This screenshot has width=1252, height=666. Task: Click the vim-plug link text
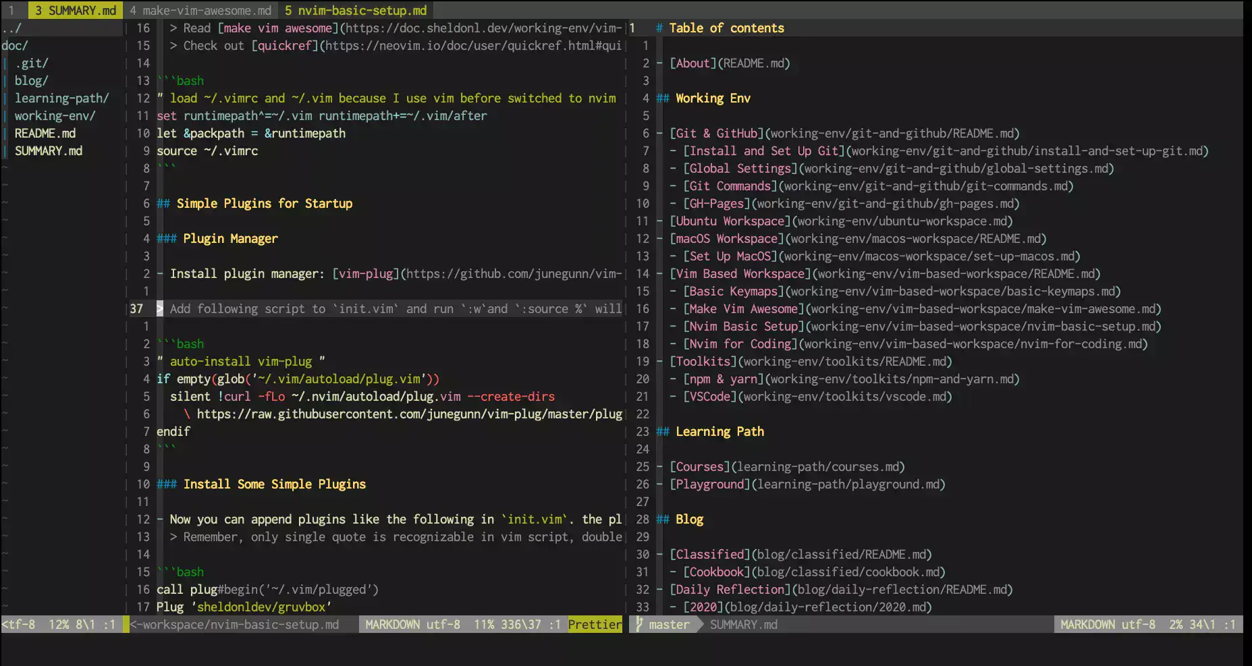tap(366, 273)
